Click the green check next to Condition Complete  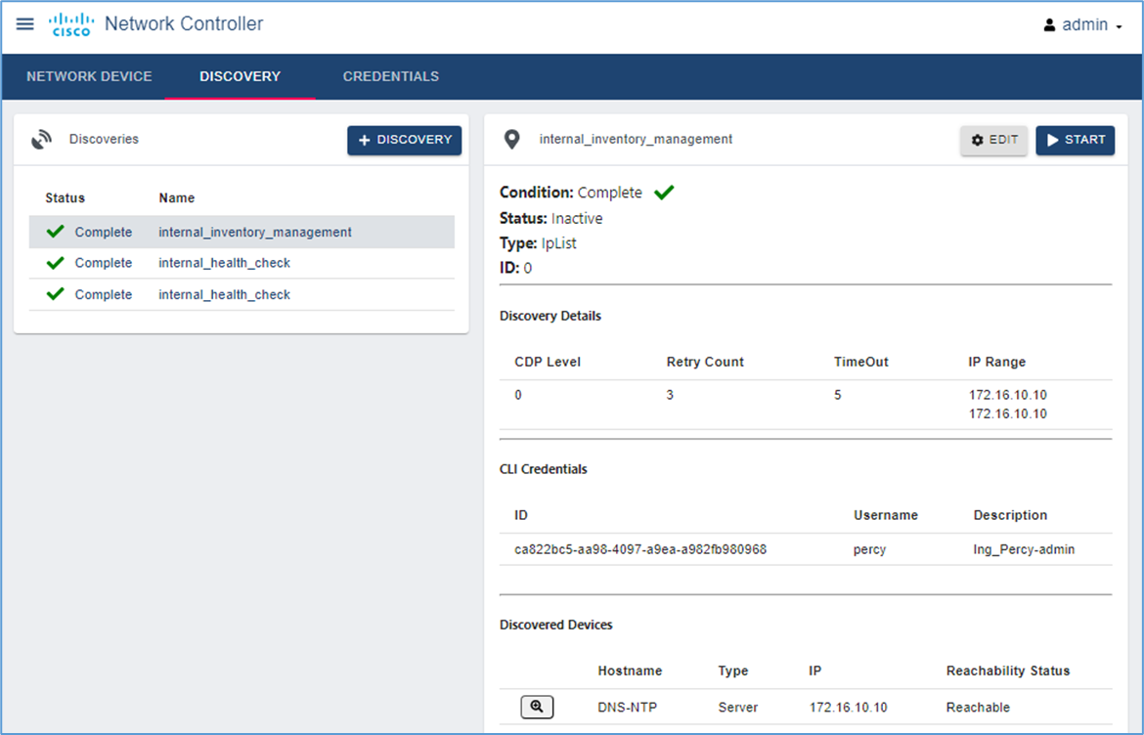tap(664, 193)
